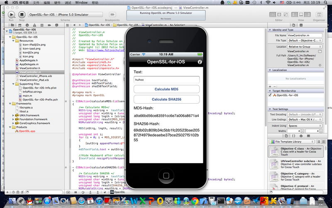Select main.m in Supporting Files
Image resolution: width=332 pixels, height=208 pixels.
[x=27, y=96]
